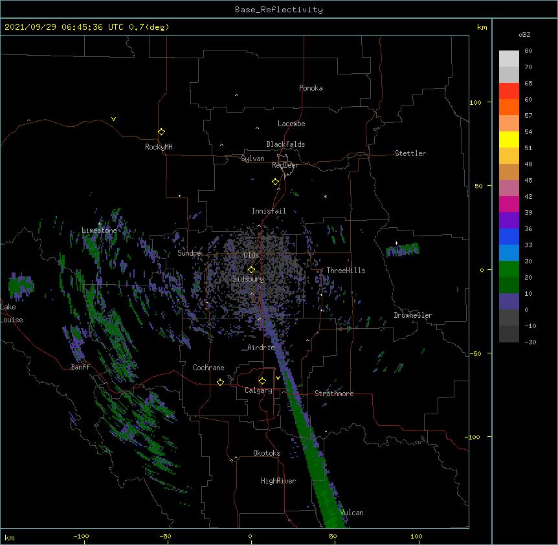Click the radar echo patch above Lake Louise
This screenshot has width=558, height=545.
click(21, 285)
